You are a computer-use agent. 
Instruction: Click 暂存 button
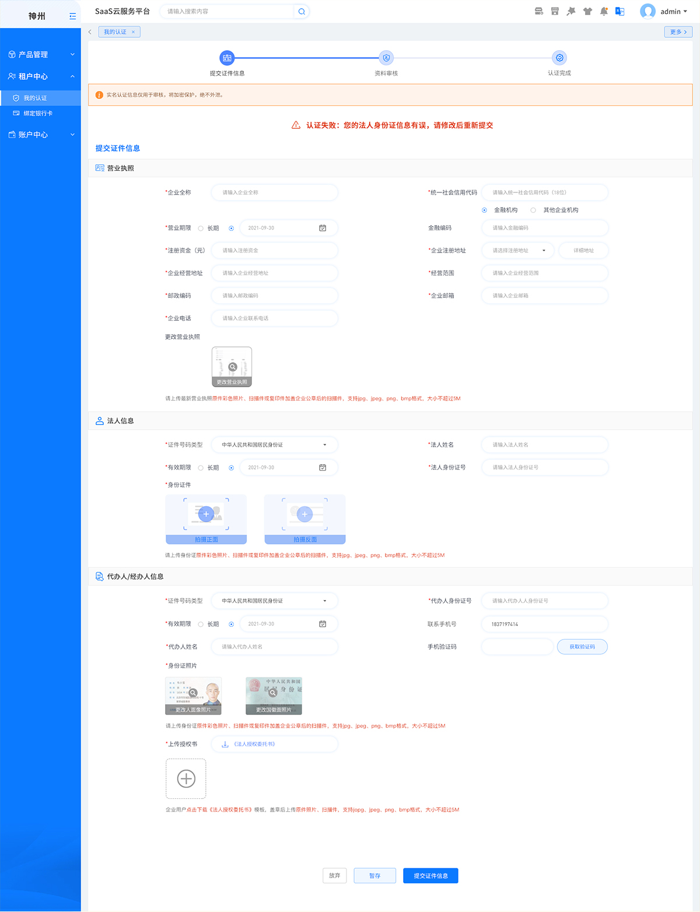pos(374,876)
